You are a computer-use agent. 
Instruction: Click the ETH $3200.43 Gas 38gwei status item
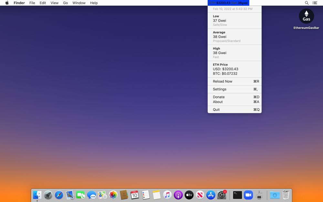(x=228, y=3)
